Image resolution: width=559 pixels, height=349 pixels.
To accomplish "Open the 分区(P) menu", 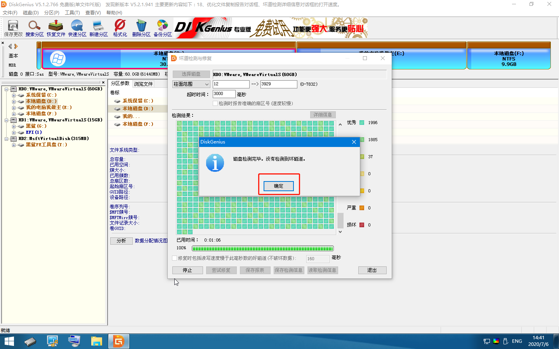I will pyautogui.click(x=52, y=13).
